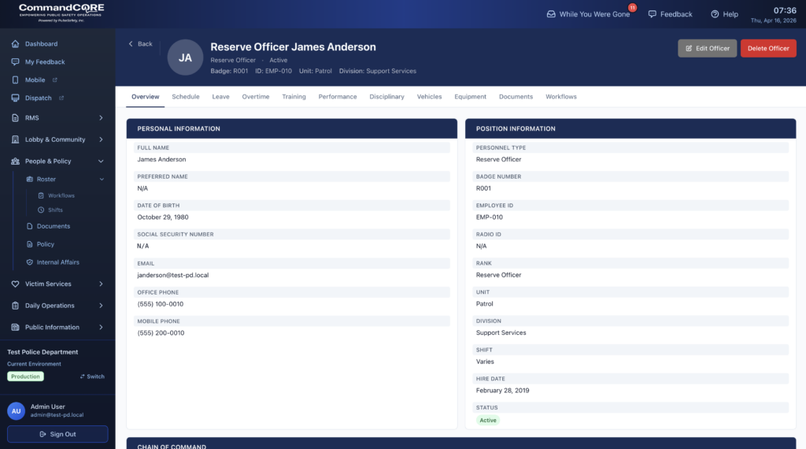Click the Help question mark icon
The image size is (806, 449).
[x=715, y=14]
